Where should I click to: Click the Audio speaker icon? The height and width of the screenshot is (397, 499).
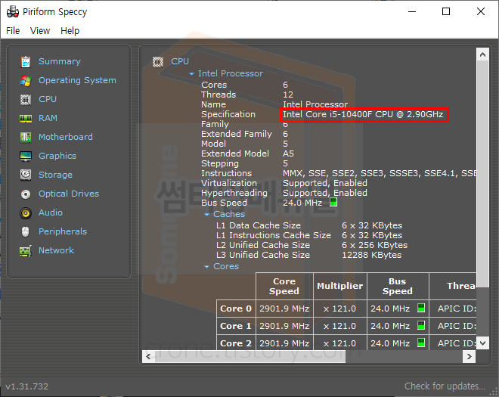(26, 213)
